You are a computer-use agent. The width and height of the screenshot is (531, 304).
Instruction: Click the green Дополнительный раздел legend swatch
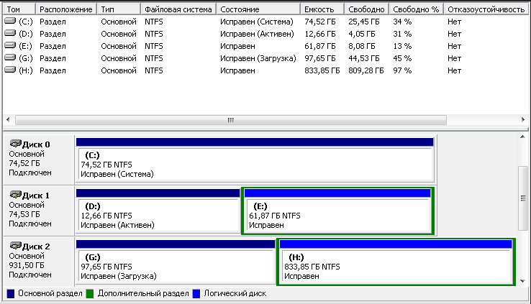click(x=90, y=294)
